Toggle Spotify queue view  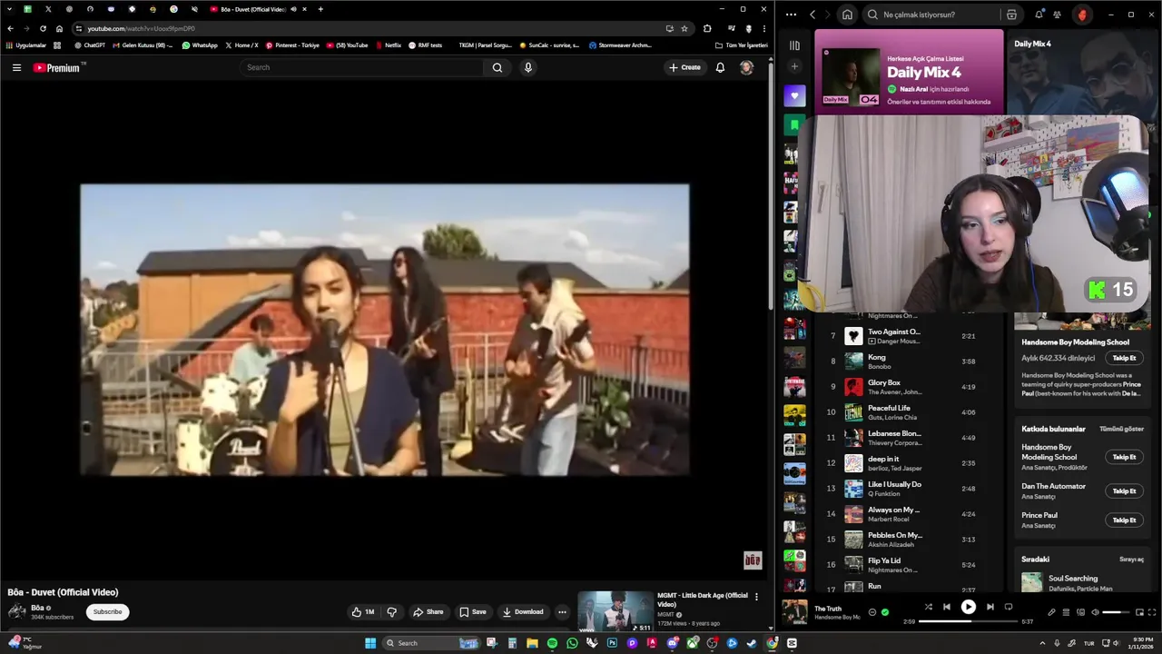1066,612
